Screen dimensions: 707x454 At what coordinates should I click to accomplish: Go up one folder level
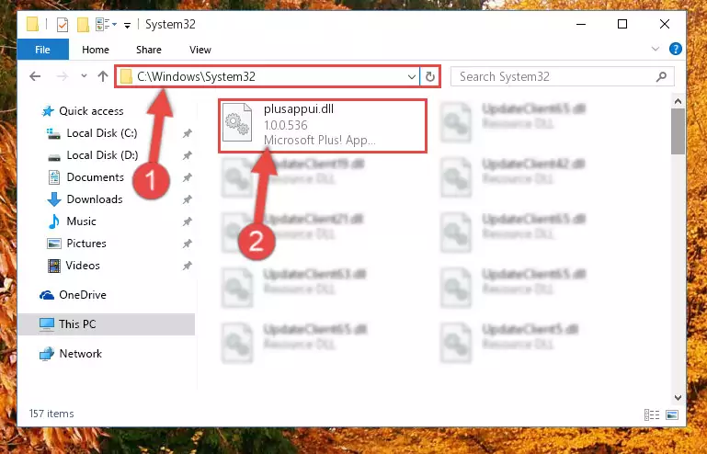[103, 76]
